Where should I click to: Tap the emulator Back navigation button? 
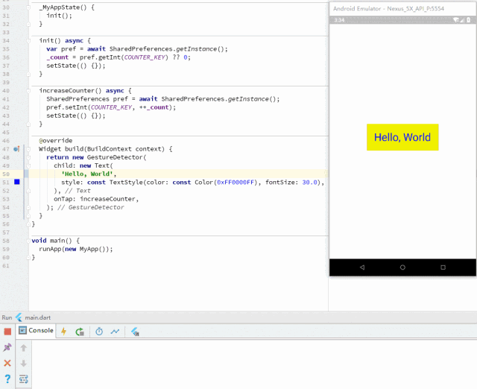coord(362,268)
